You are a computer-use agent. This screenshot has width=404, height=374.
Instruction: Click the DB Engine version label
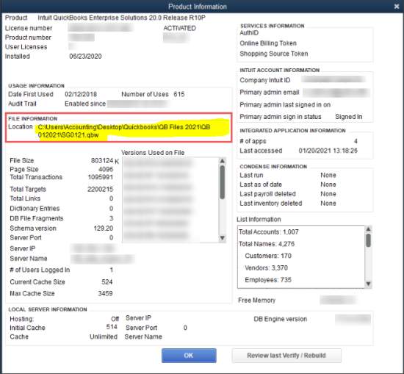pos(280,319)
